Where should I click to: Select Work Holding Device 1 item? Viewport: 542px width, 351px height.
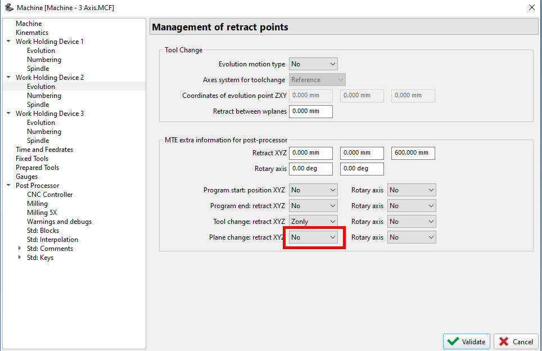(49, 42)
